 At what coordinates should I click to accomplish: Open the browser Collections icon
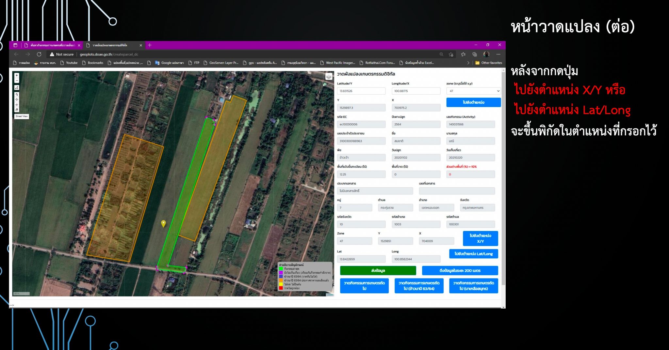point(475,54)
